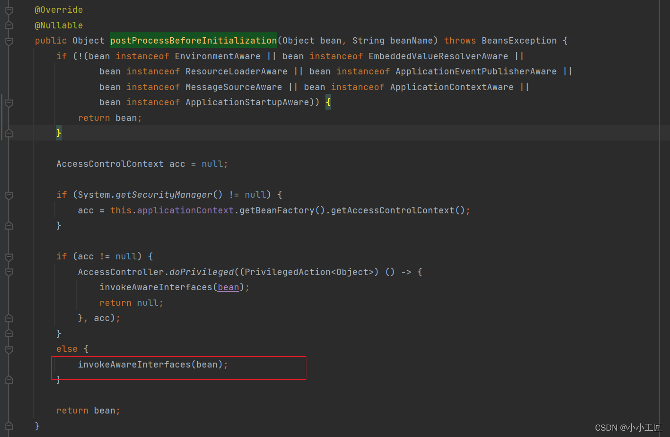Fold the 'if (acc != null)' block
The width and height of the screenshot is (670, 437).
point(9,256)
